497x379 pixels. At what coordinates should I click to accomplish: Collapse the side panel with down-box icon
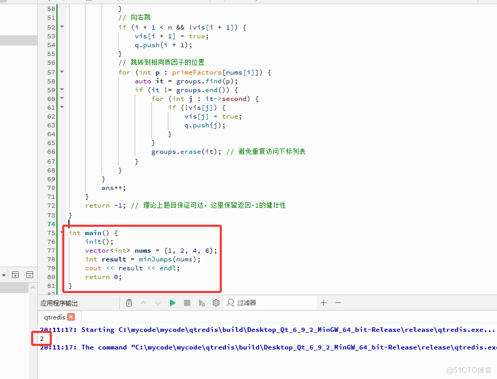coord(30,275)
